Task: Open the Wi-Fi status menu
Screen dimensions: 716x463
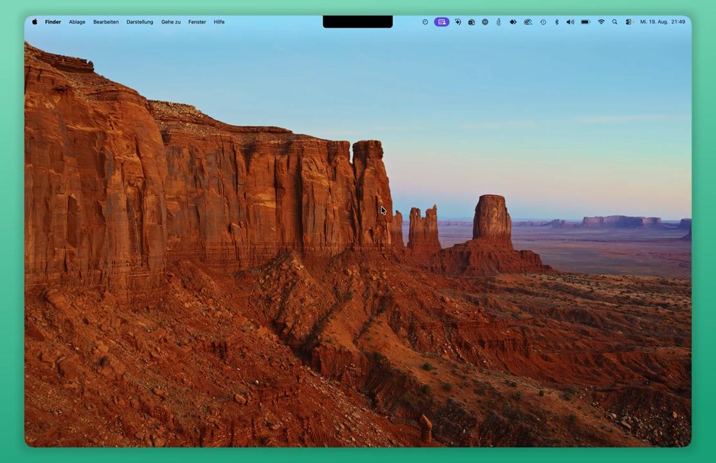Action: (x=602, y=21)
